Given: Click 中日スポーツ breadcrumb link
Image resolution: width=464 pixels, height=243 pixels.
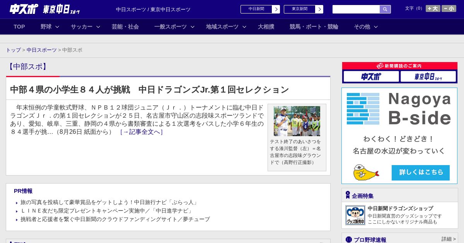Looking at the screenshot, I should [42, 50].
